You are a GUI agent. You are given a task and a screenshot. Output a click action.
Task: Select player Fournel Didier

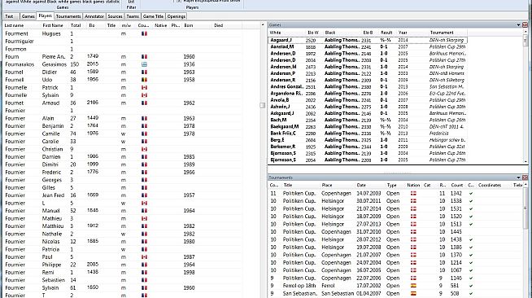(122, 72)
